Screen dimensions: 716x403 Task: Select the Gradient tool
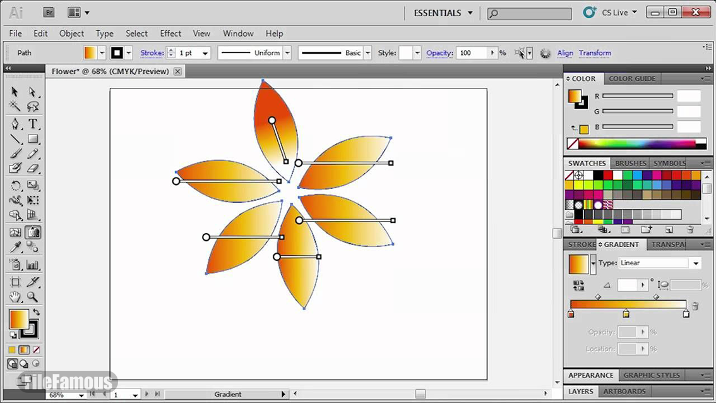click(x=33, y=232)
